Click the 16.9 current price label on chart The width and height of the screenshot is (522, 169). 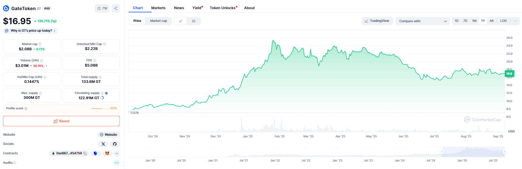click(x=509, y=74)
